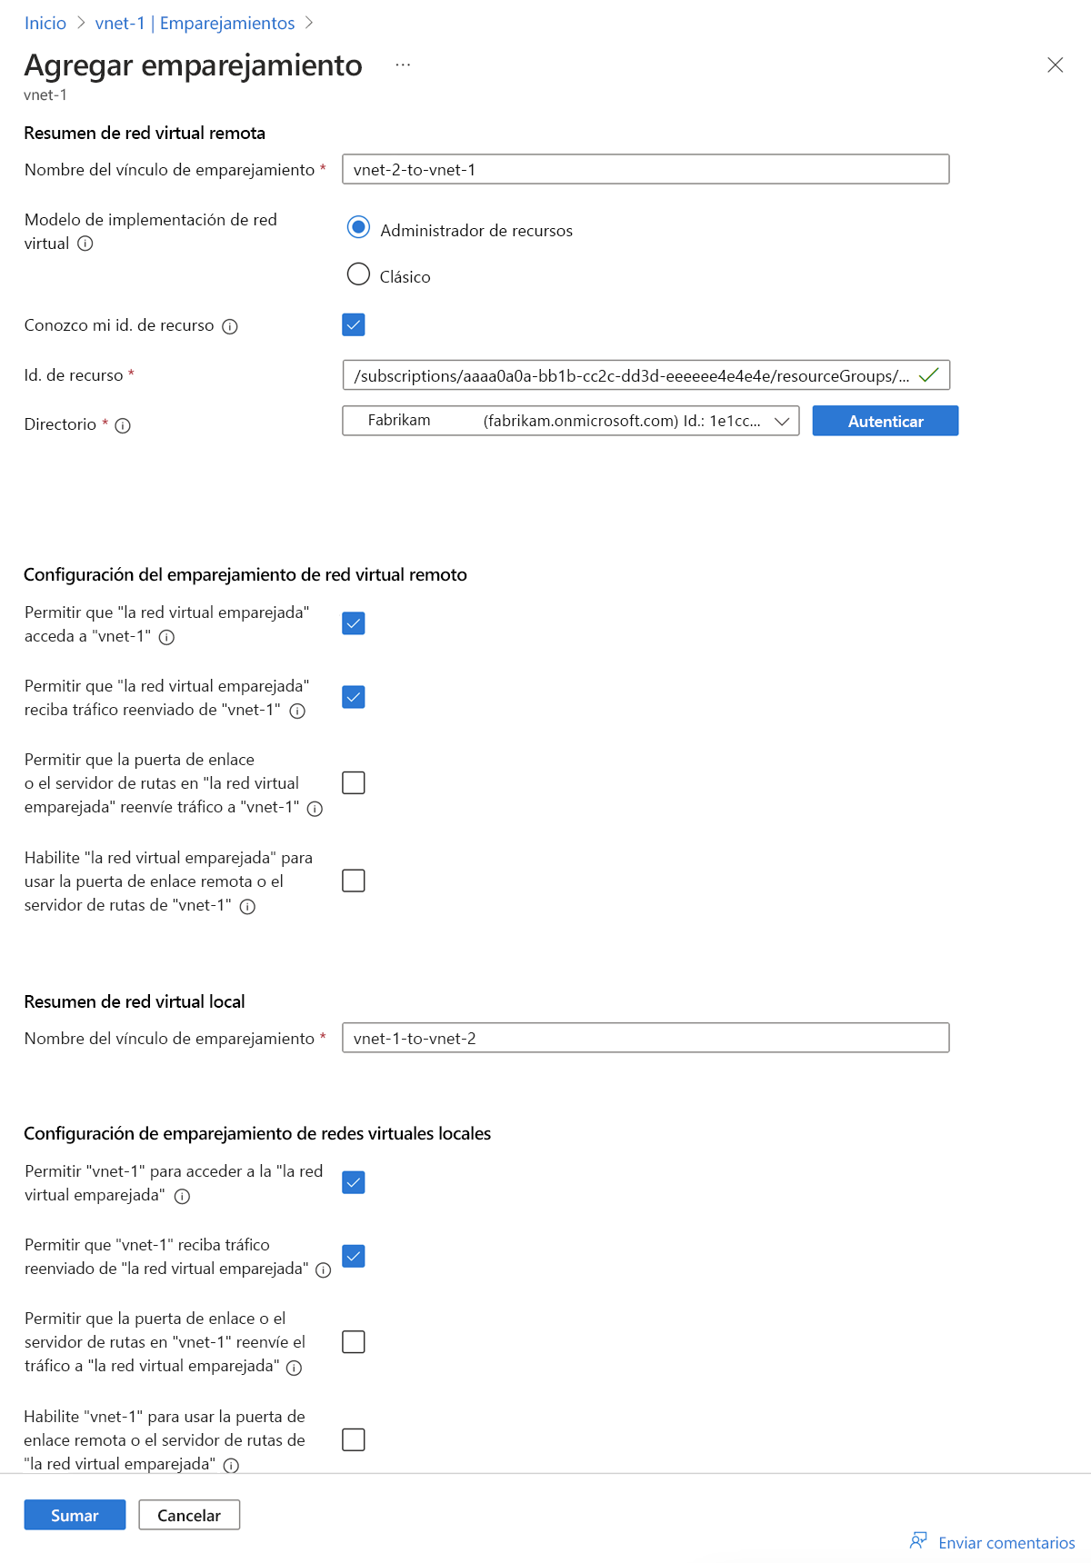Click info icon next to Directorio label
Viewport: 1091px width, 1563px height.
pos(123,425)
